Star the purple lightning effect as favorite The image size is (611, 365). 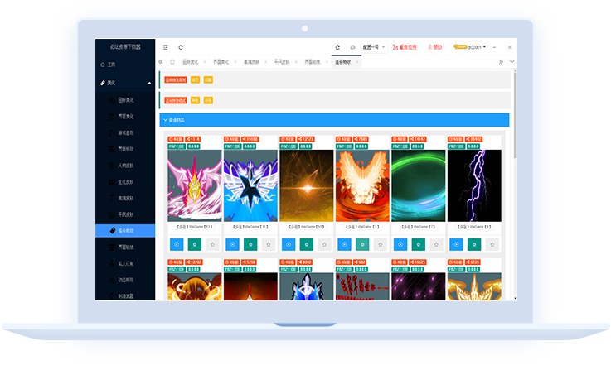(492, 244)
